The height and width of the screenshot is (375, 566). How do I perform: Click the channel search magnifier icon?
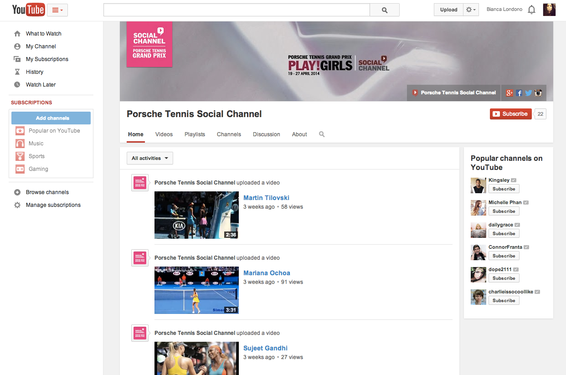point(322,134)
